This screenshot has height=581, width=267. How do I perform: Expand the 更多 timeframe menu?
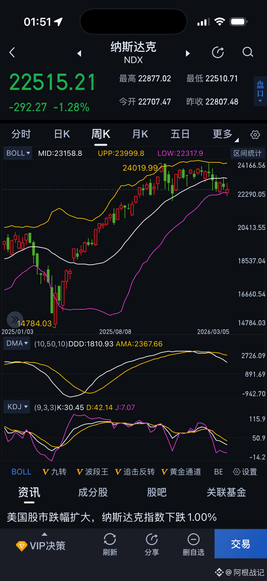click(224, 134)
